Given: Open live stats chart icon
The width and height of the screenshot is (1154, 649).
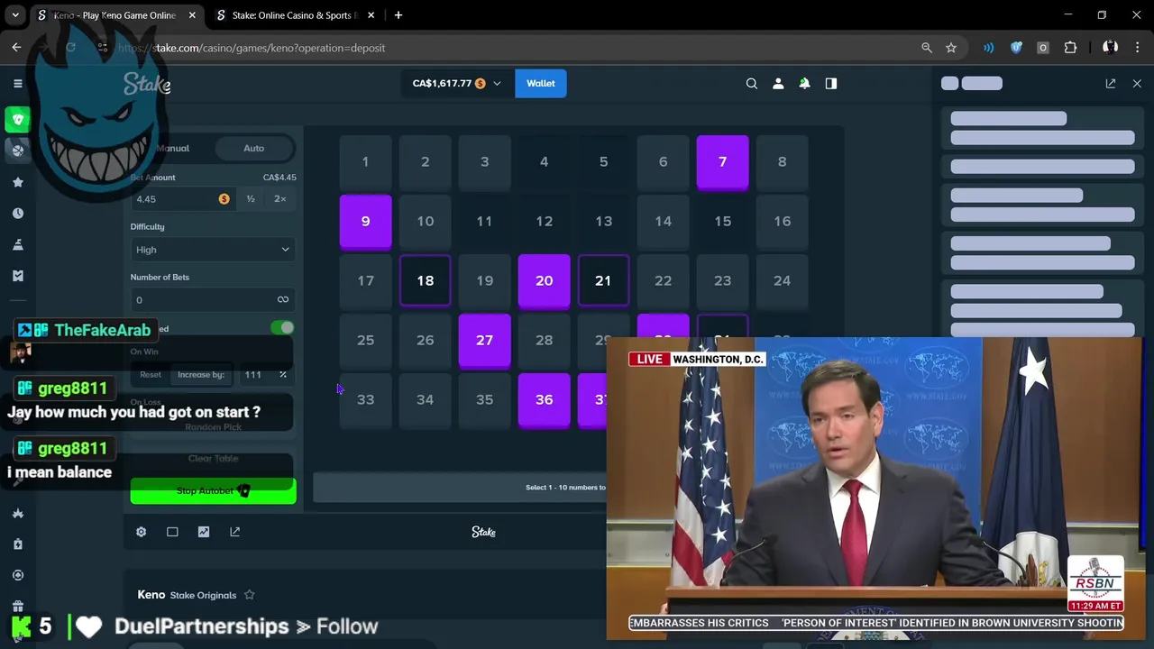Looking at the screenshot, I should (204, 532).
